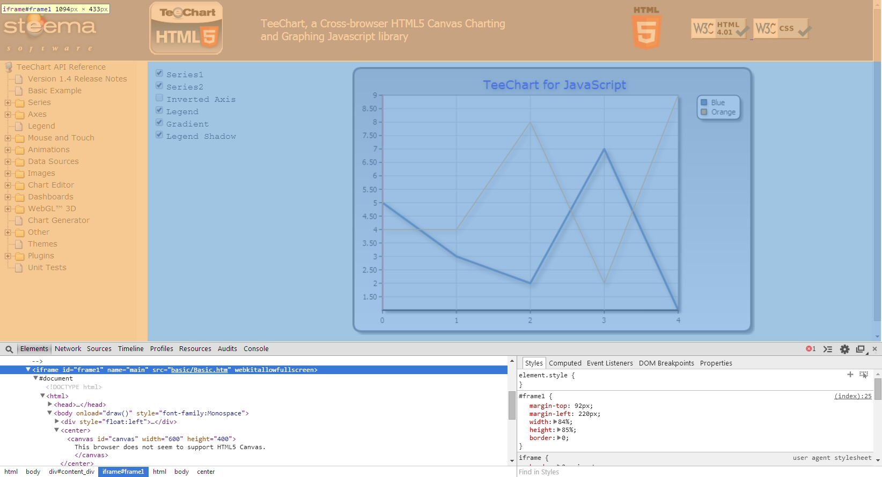Screen dimensions: 882x477
Task: Click the Blue legend symbol
Action: point(704,102)
